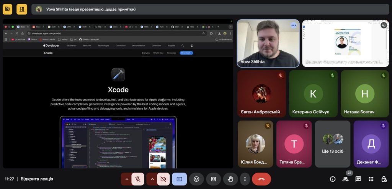The height and width of the screenshot is (189, 392).
Task: Open the activities grid icon
Action: click(371, 179)
